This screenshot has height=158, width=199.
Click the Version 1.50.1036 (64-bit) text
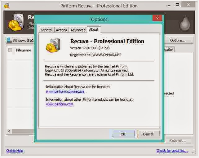90,48
